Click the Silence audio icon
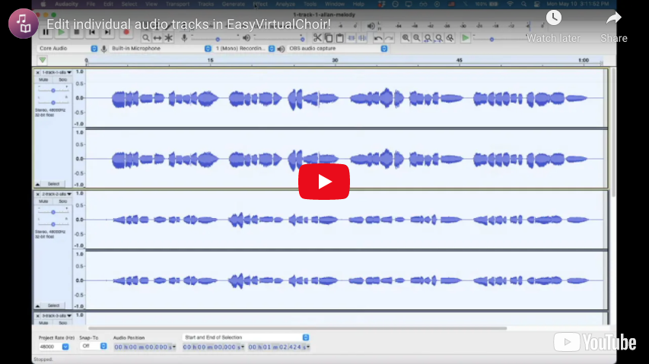This screenshot has height=364, width=649. point(362,38)
